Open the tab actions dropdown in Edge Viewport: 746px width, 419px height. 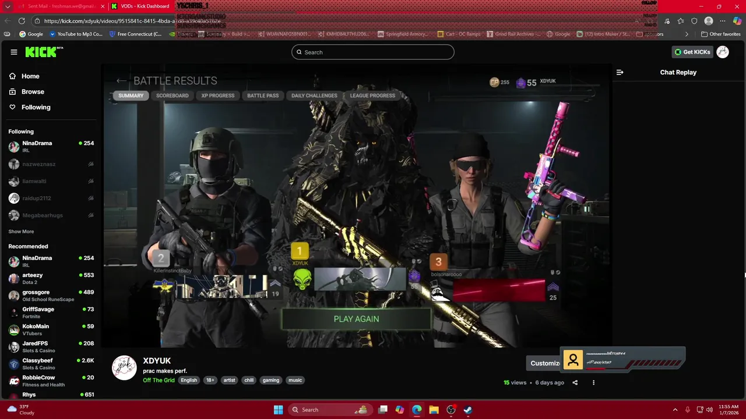(8, 6)
